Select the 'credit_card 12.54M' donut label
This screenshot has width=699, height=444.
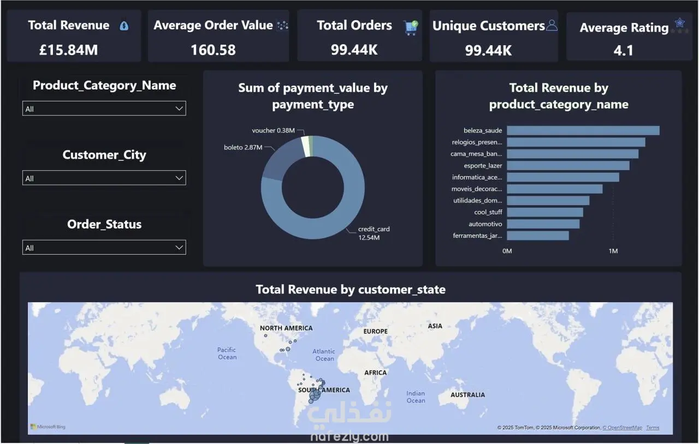point(374,233)
